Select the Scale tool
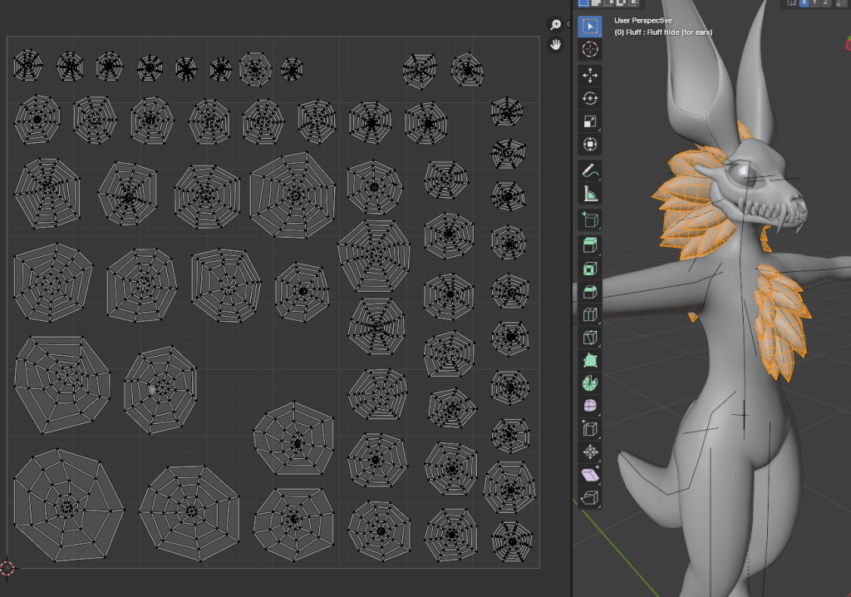 (x=590, y=121)
